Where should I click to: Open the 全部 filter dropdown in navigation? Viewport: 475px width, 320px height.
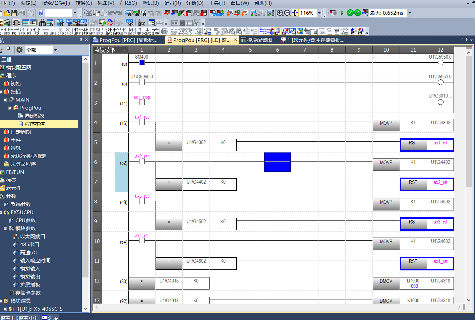tap(56, 50)
